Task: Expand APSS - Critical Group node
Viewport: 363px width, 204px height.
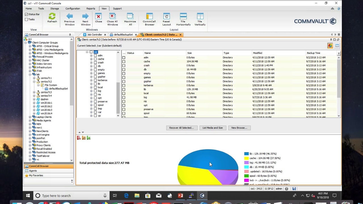Action: (x=30, y=46)
